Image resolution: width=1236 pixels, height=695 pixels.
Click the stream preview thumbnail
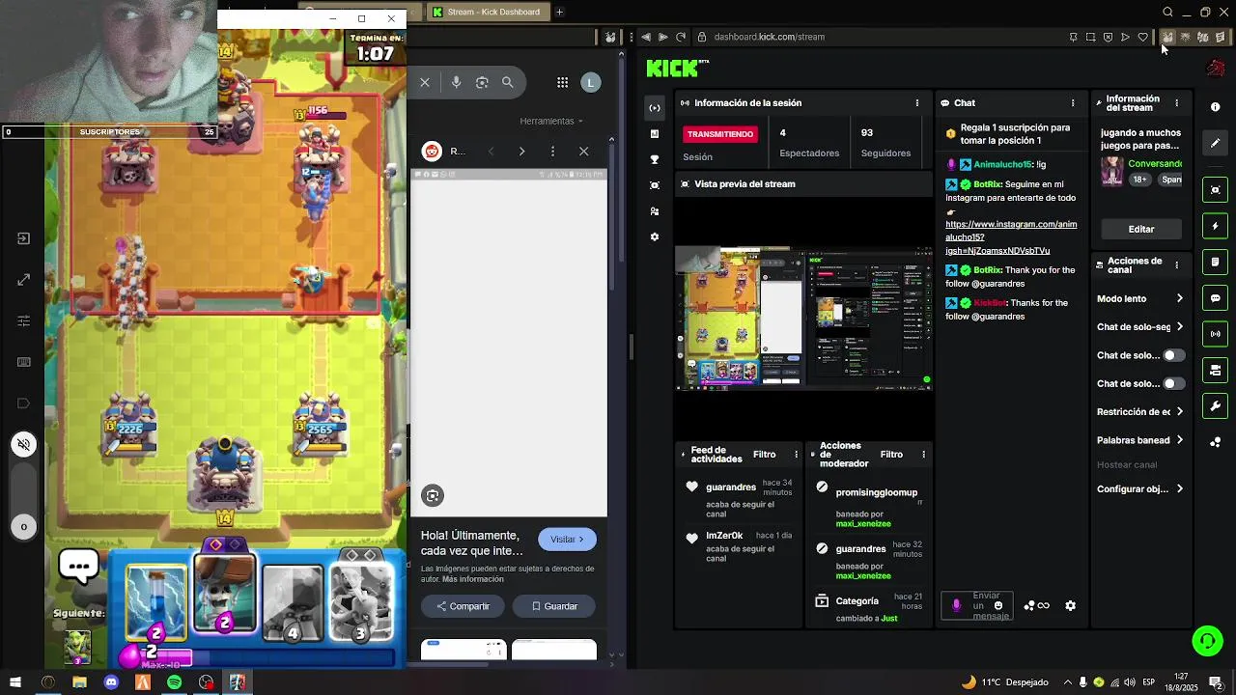(x=803, y=319)
